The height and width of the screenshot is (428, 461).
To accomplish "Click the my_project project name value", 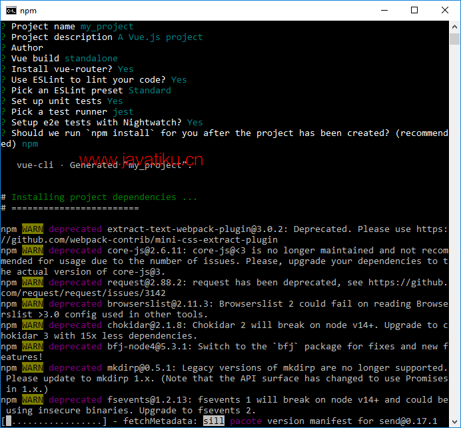I will [107, 27].
